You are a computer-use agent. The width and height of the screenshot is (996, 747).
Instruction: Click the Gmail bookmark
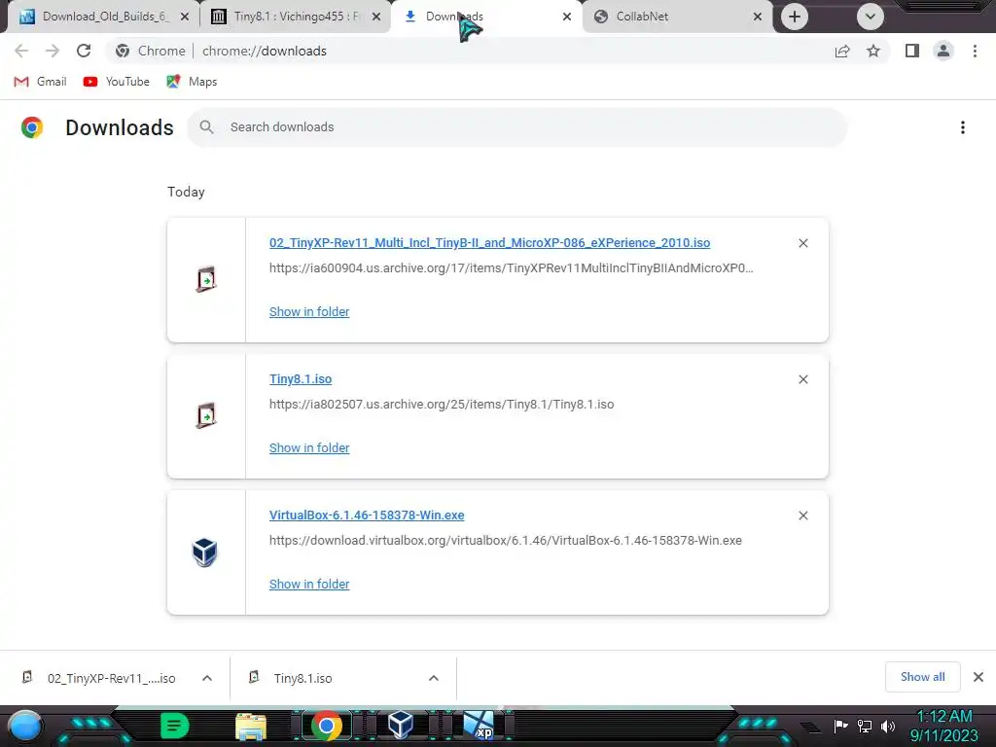coord(40,82)
